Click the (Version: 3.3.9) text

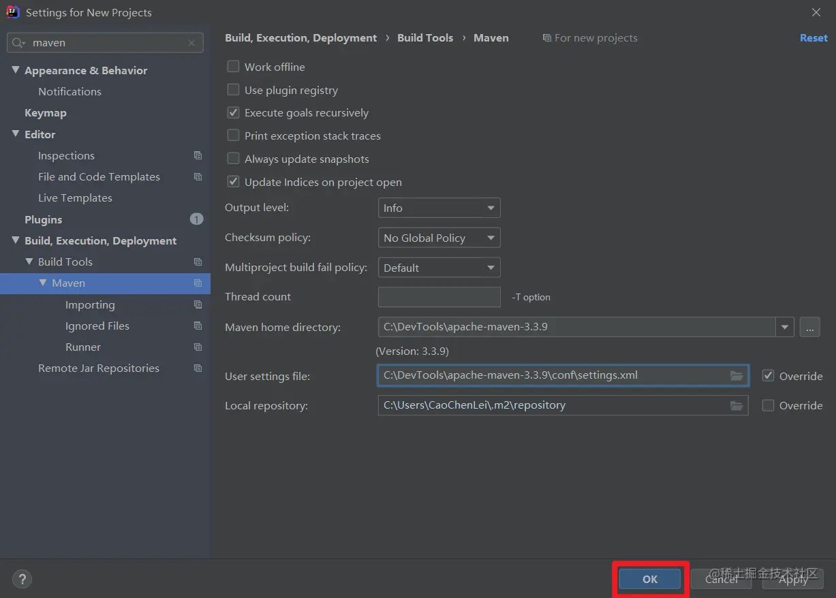(412, 351)
